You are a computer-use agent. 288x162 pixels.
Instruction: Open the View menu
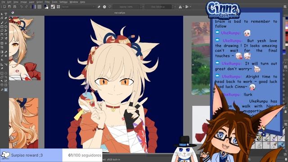point(16,2)
